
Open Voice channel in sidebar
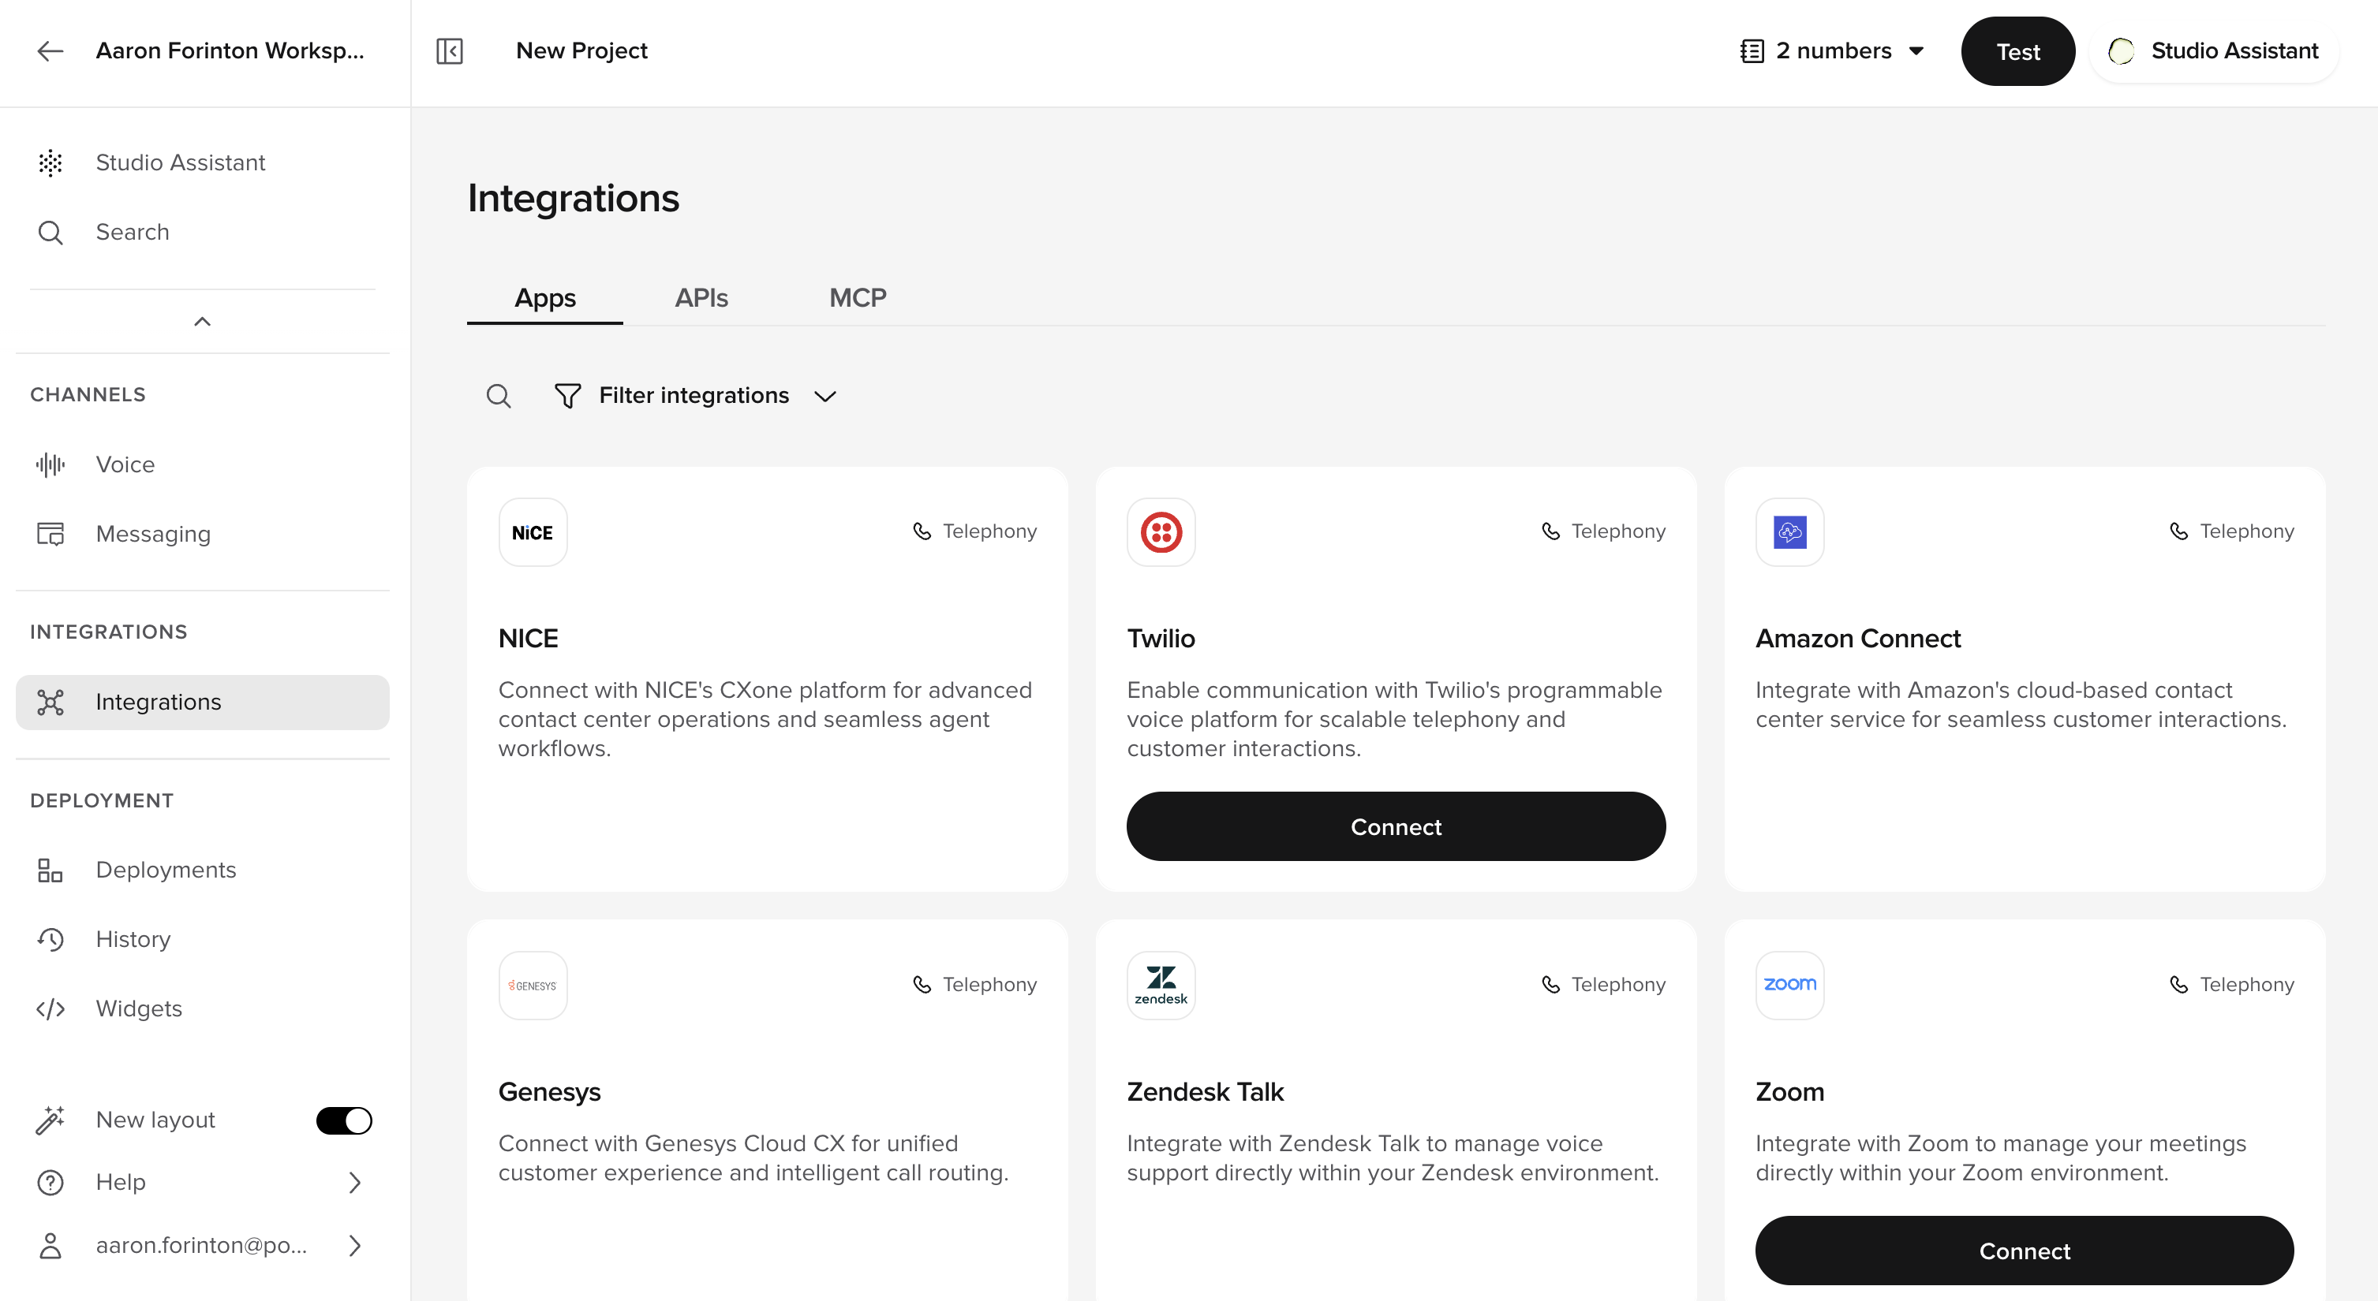pyautogui.click(x=203, y=464)
